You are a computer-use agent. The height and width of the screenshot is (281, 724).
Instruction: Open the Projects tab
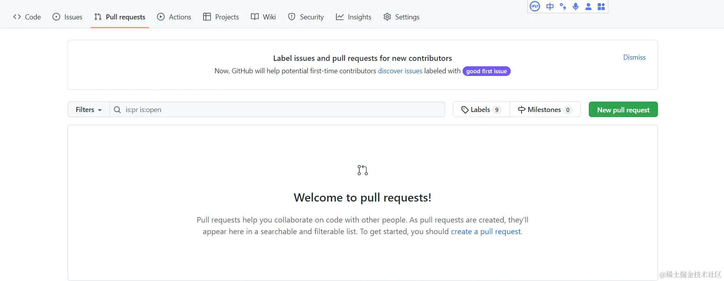(x=221, y=17)
